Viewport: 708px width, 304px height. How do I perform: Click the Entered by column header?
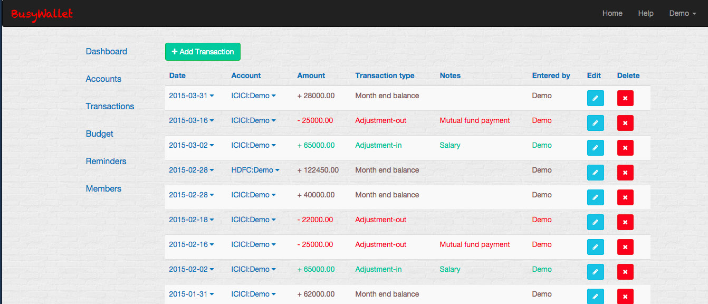(x=551, y=75)
